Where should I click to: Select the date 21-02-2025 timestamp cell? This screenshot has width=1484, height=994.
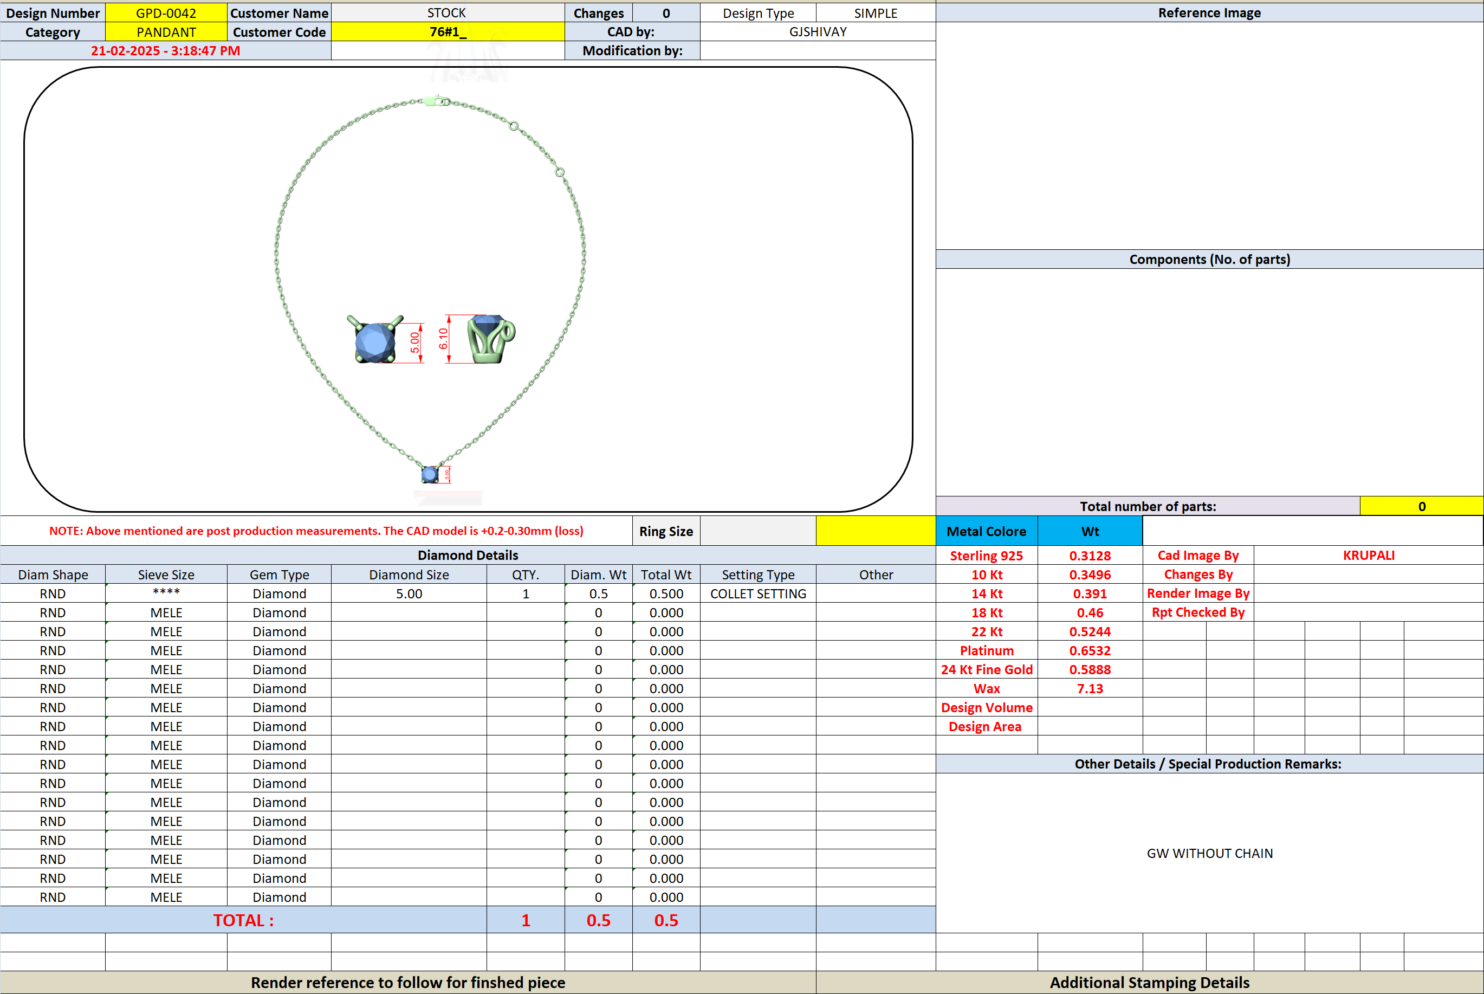point(165,51)
